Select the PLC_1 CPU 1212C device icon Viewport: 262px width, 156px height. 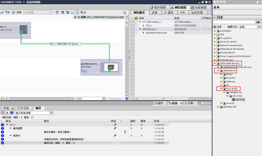23,29
